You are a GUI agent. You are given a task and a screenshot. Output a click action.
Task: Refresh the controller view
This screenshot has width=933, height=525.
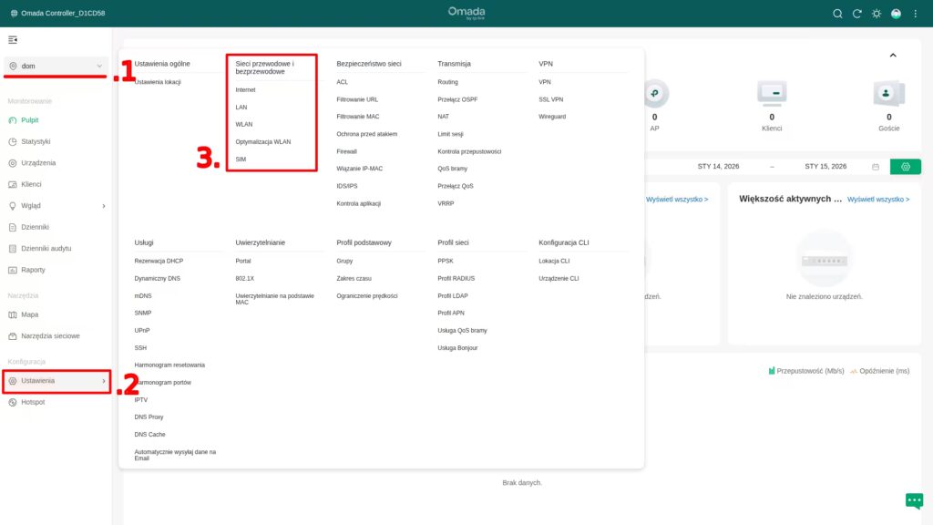tap(857, 13)
